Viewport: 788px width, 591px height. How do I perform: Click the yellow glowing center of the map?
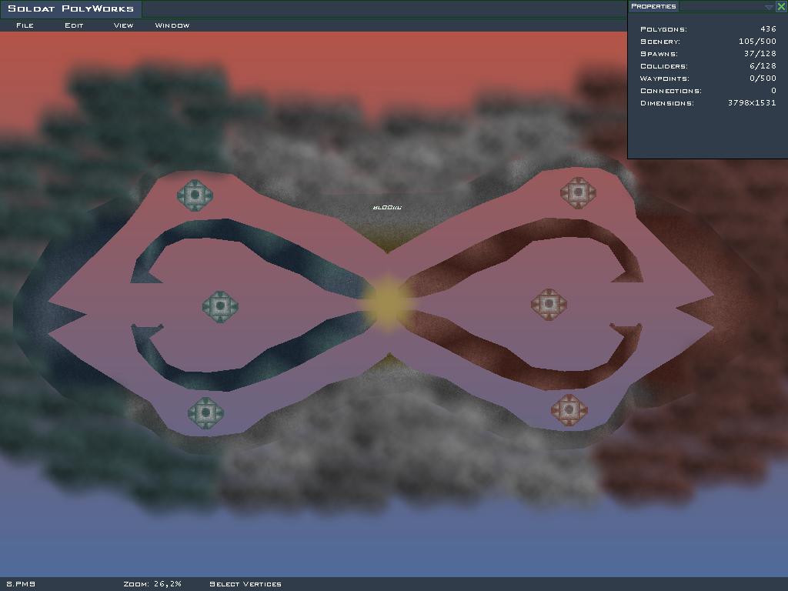[x=386, y=300]
